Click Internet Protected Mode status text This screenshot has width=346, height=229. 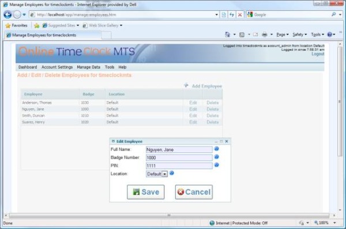point(242,223)
